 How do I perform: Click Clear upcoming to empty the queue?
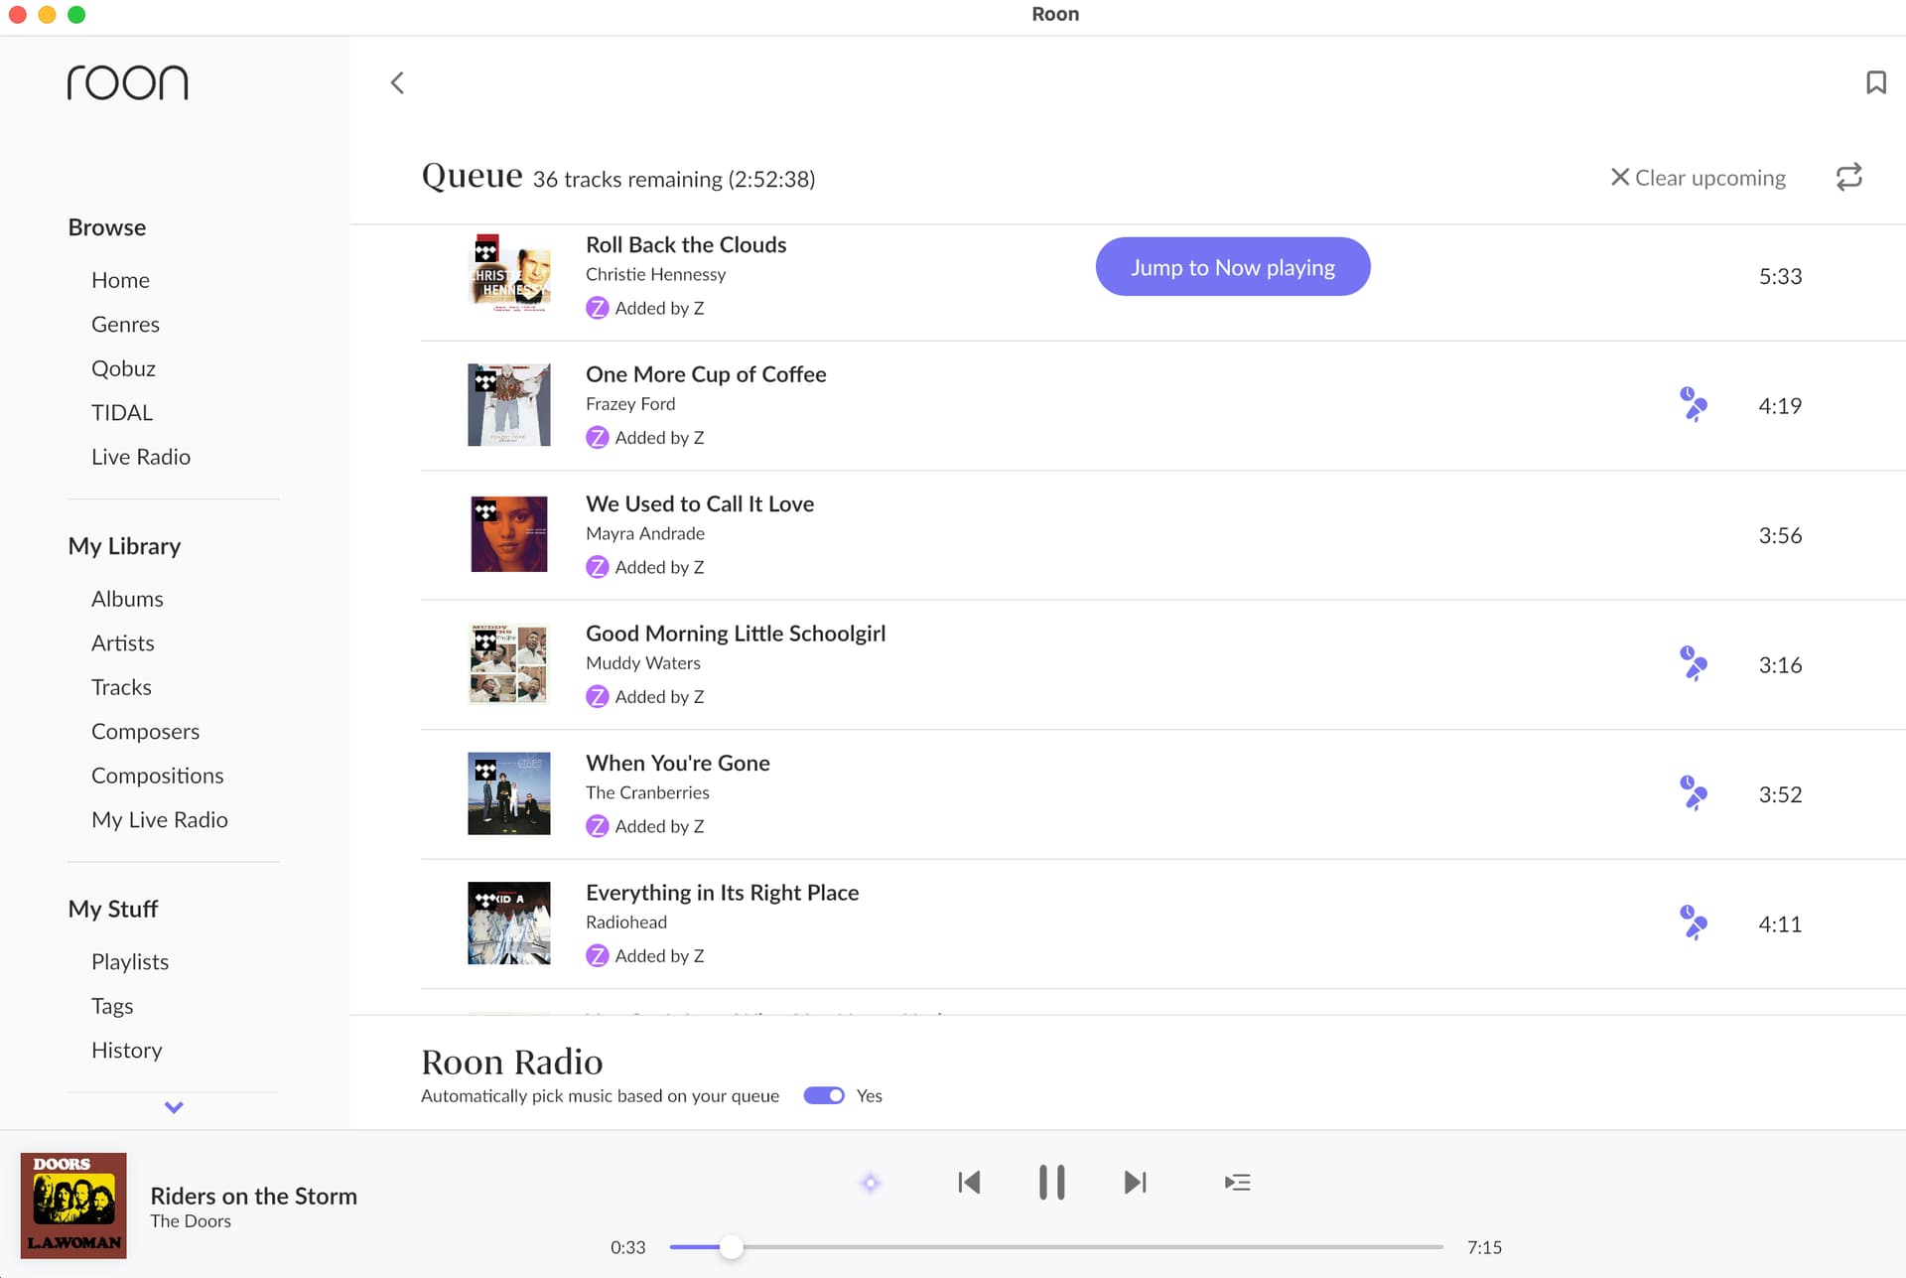[x=1698, y=178]
